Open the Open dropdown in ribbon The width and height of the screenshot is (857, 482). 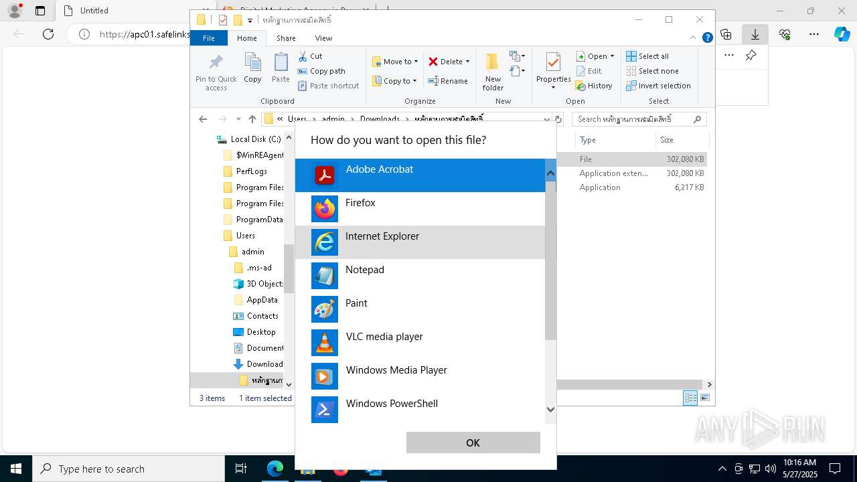[595, 56]
